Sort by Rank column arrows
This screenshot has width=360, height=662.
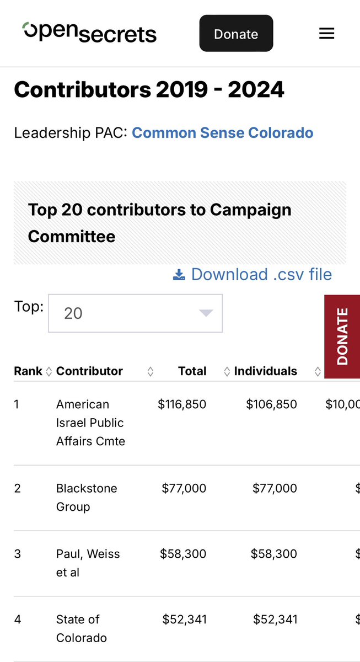[x=49, y=372]
